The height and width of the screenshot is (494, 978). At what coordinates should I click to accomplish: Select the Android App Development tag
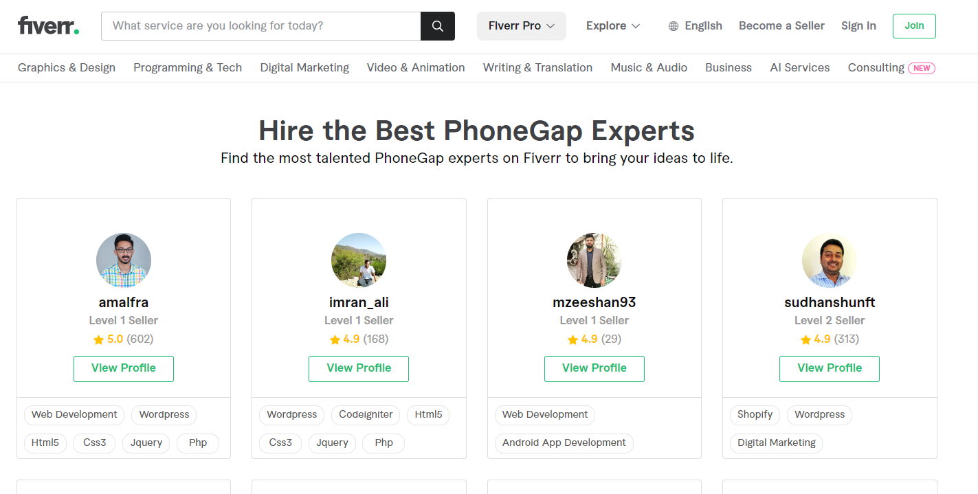pos(564,443)
